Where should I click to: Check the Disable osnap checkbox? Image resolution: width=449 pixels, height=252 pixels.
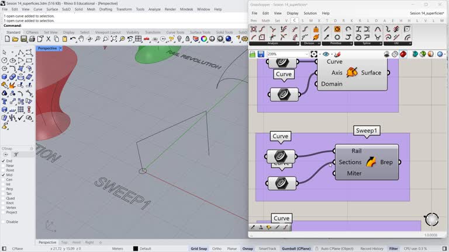pos(4,222)
